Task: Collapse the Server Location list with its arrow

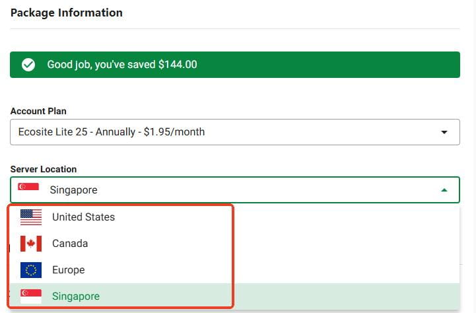Action: [x=444, y=190]
